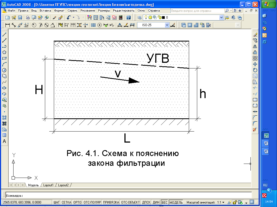The image size is (277, 207).
Task: Toggle ДИН dynamic input
Action: (x=156, y=202)
